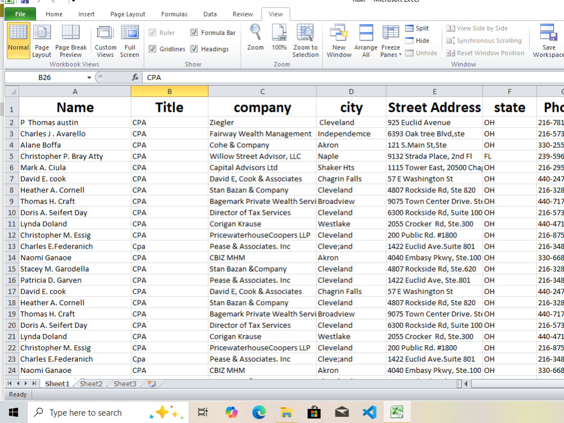Open Page Layout view

(x=42, y=40)
